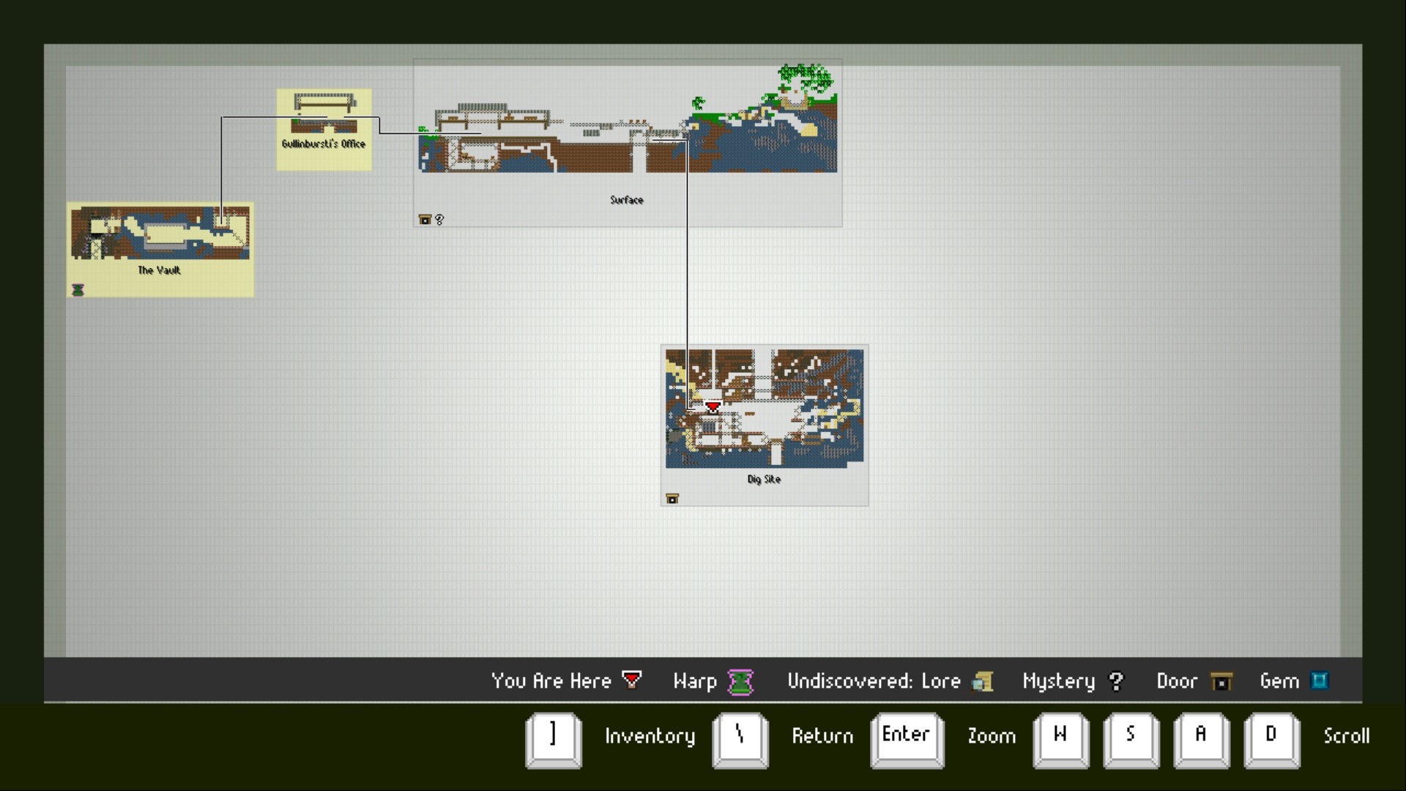Click the warp hourglass icon in The Vault

tap(78, 290)
